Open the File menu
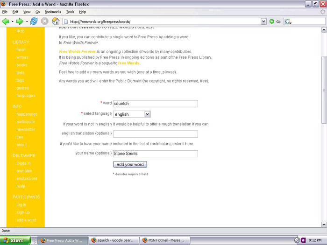This screenshot has width=327, height=245. [5, 12]
